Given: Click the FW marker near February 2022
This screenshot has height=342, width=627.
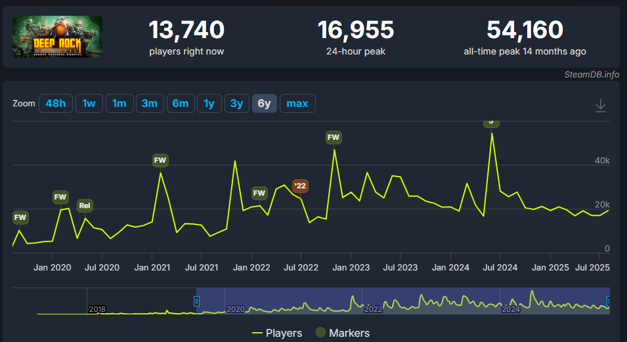Looking at the screenshot, I should [x=259, y=193].
